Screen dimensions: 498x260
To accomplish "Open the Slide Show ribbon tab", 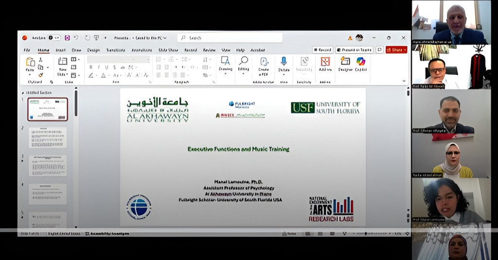I will pos(168,50).
